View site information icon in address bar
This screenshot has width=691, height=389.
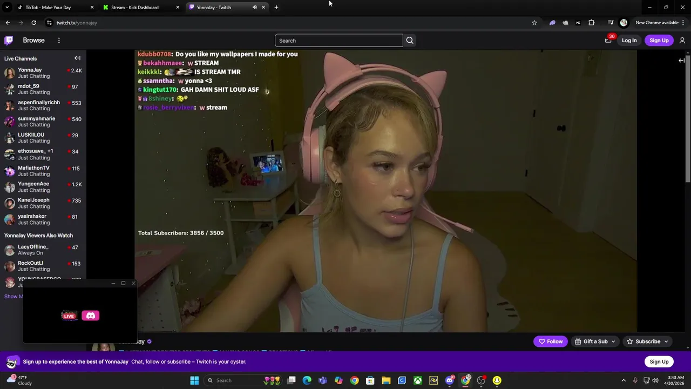(x=49, y=23)
